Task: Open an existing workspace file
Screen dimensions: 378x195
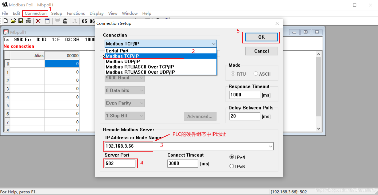Action: 13,21
